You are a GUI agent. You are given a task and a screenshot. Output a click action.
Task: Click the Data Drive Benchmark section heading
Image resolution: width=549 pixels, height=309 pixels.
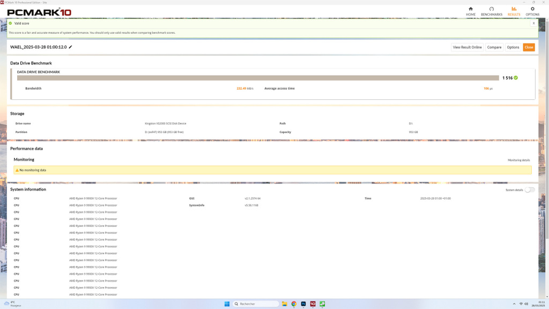click(x=31, y=63)
